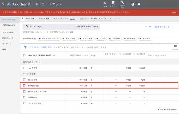Tick the checkbox for lenovo 学割 パス コード
The image size is (179, 114).
[x=24, y=92]
